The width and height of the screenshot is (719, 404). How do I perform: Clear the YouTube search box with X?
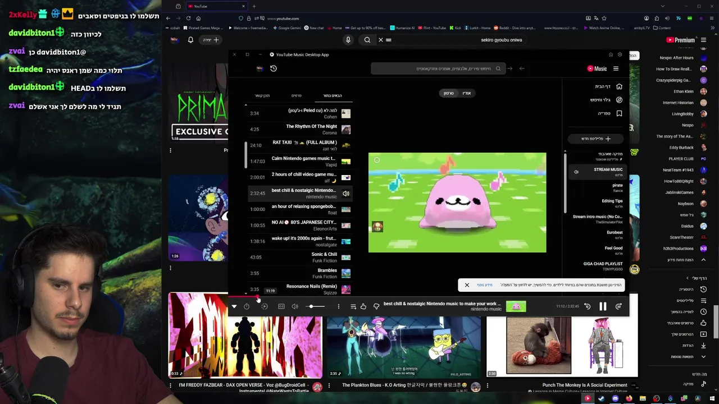[x=380, y=40]
